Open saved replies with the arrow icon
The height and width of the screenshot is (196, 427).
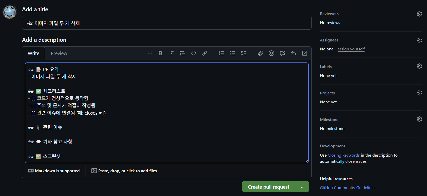[293, 53]
